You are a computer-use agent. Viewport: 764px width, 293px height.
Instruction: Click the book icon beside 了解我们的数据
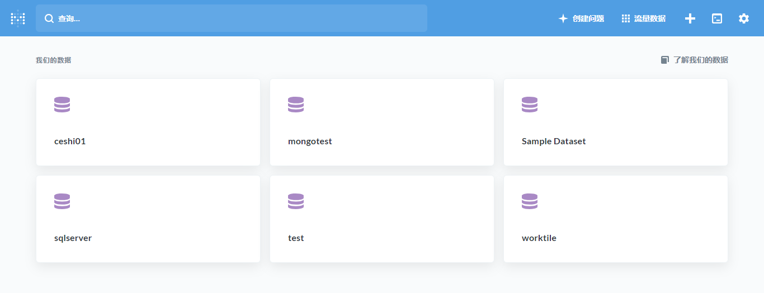coord(664,60)
